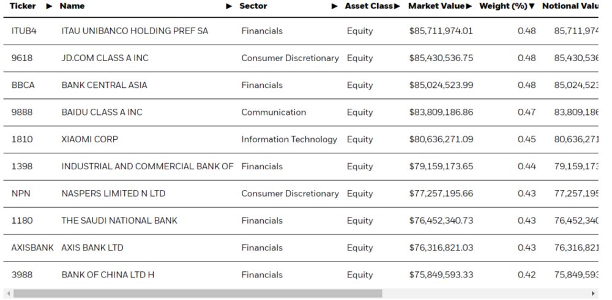Click the sort arrow beside Name header
The height and width of the screenshot is (300, 612).
pos(229,6)
